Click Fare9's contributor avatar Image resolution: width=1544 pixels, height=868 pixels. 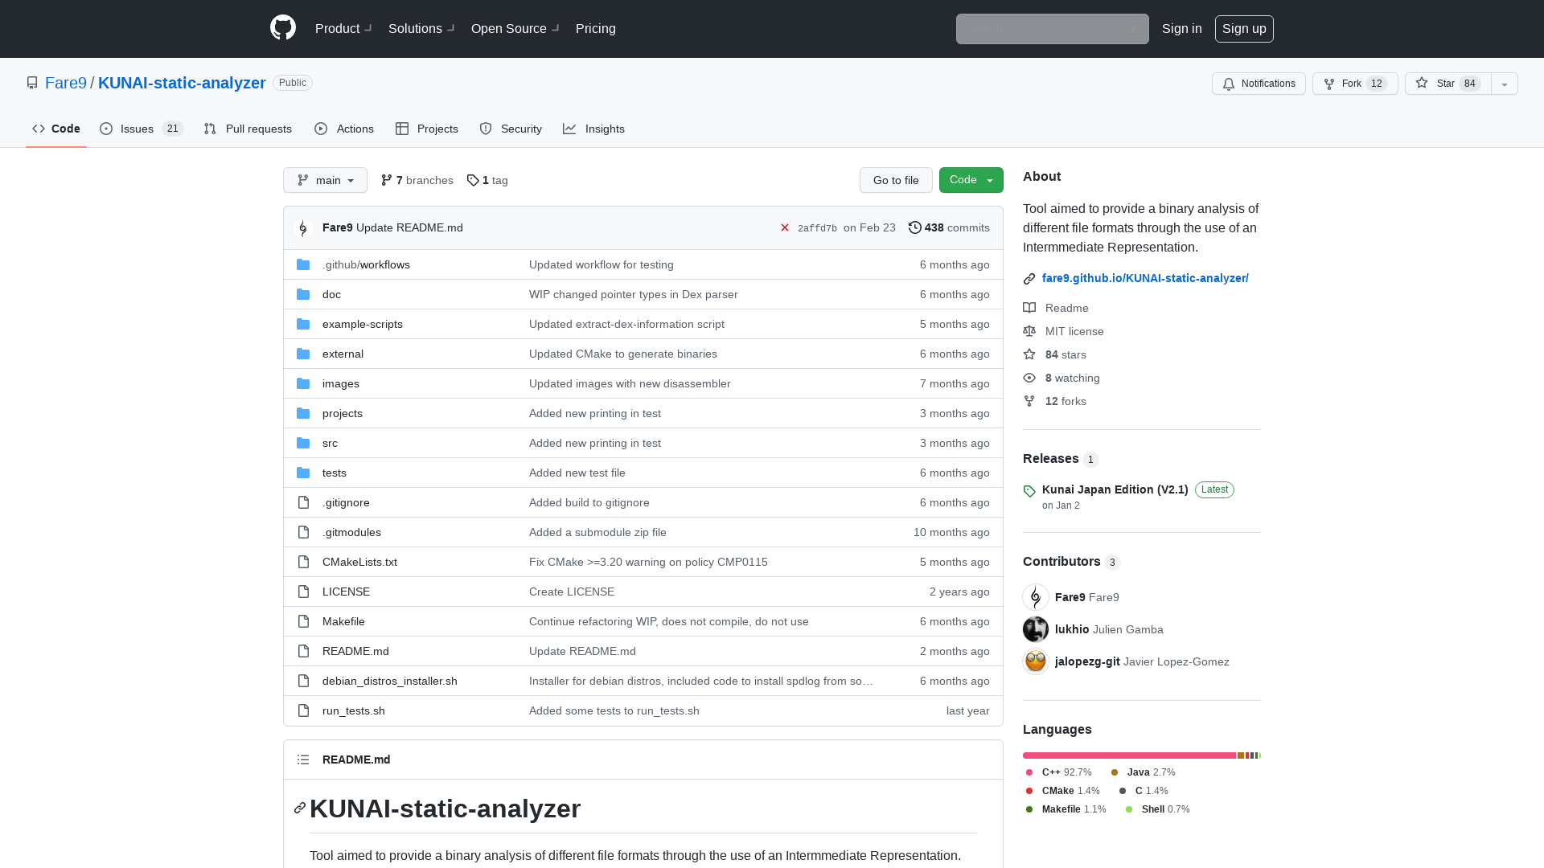point(1036,597)
